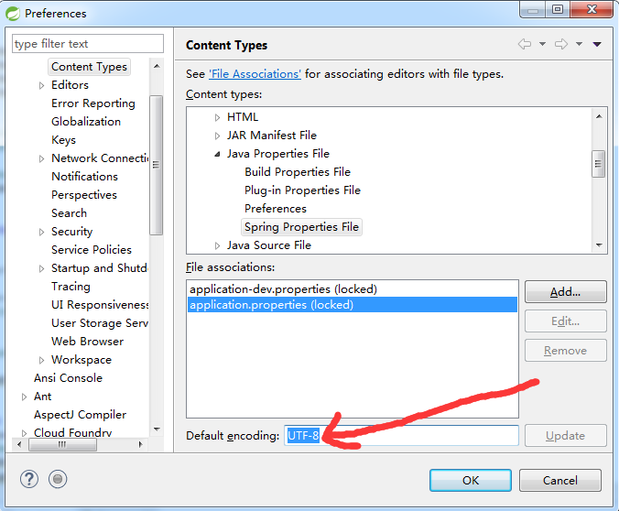This screenshot has width=619, height=511.
Task: Click the preference tree scroll-right arrow
Action: [x=140, y=445]
